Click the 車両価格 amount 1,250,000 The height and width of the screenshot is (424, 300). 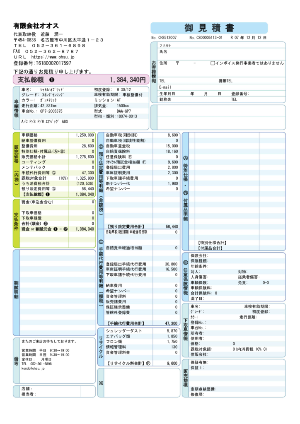point(84,135)
